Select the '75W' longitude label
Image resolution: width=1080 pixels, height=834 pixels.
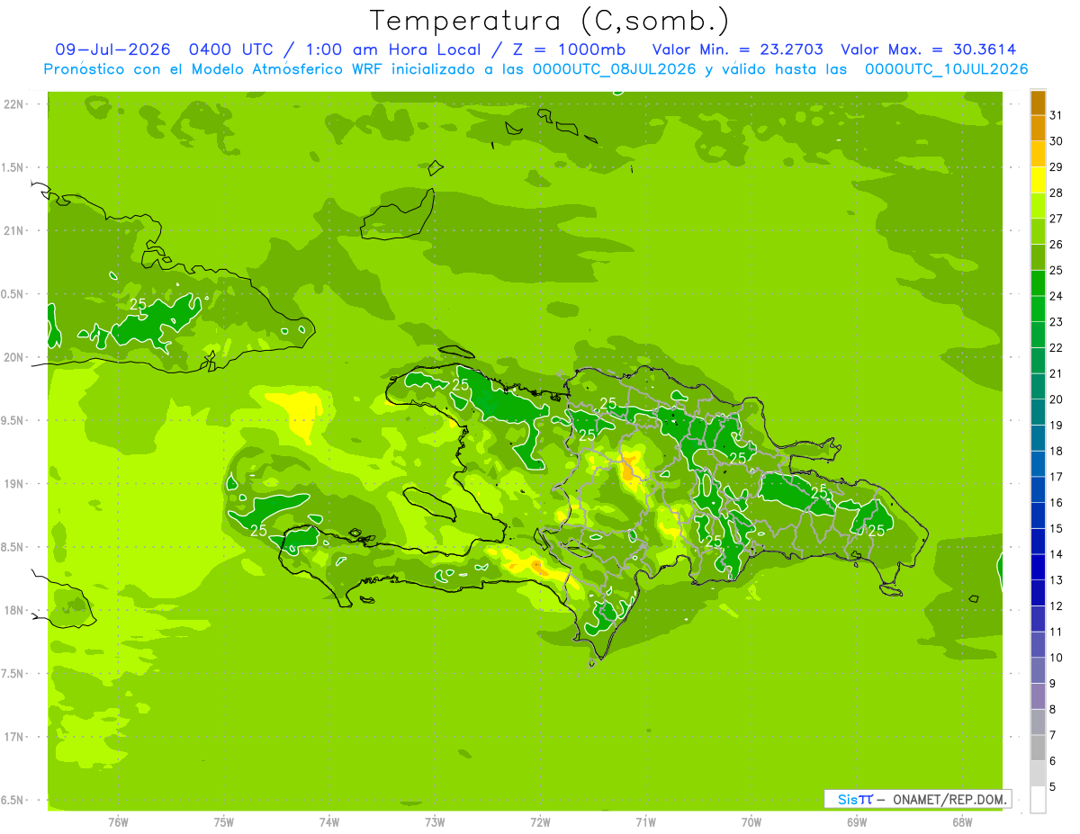pos(224,822)
